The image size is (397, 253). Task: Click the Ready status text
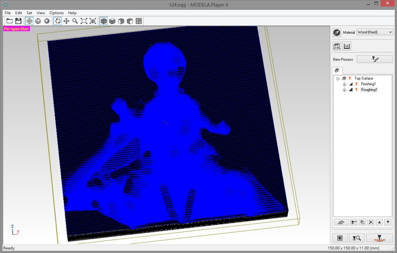tap(9, 248)
